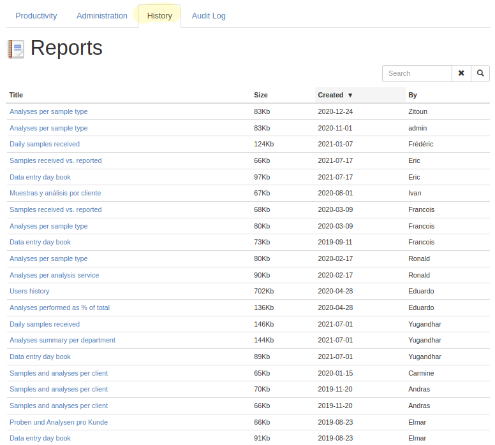This screenshot has width=495, height=445.
Task: Open the Users history report
Action: tap(29, 291)
